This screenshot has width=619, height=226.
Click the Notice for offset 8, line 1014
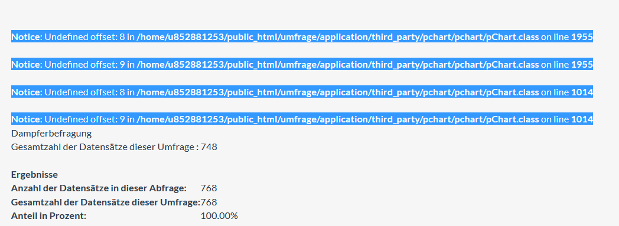click(x=302, y=92)
